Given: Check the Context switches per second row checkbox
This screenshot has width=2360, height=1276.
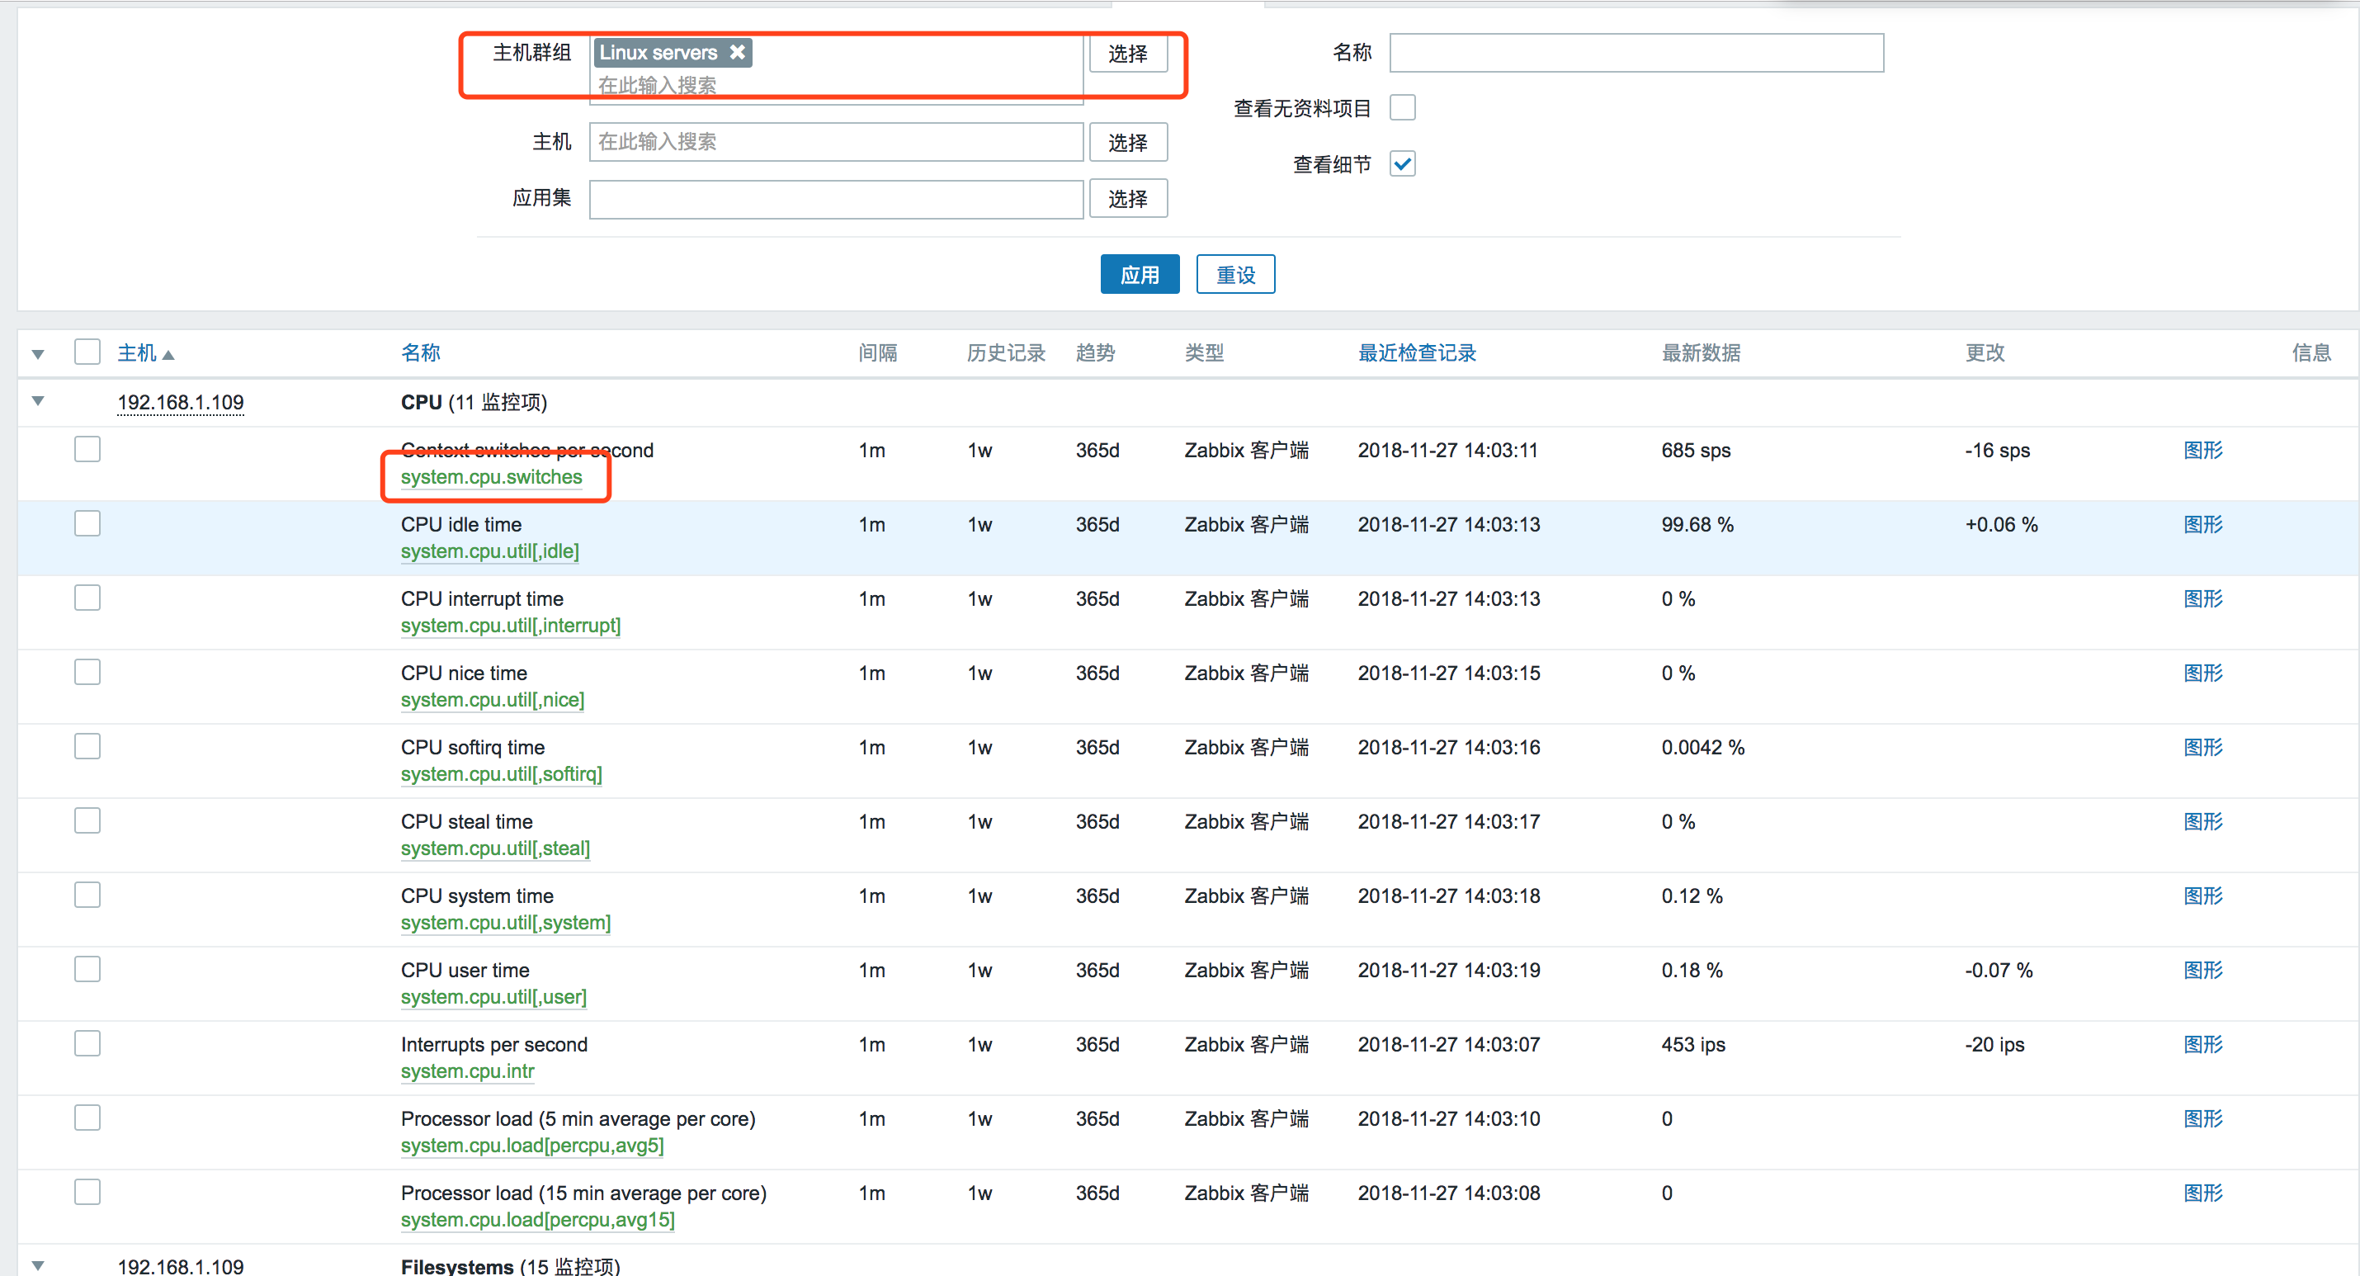Looking at the screenshot, I should (87, 449).
